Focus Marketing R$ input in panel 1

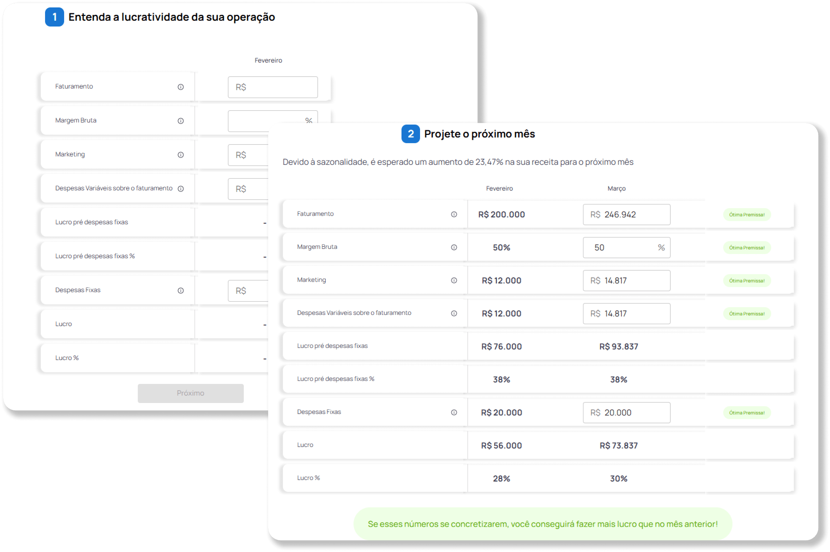[x=248, y=155]
